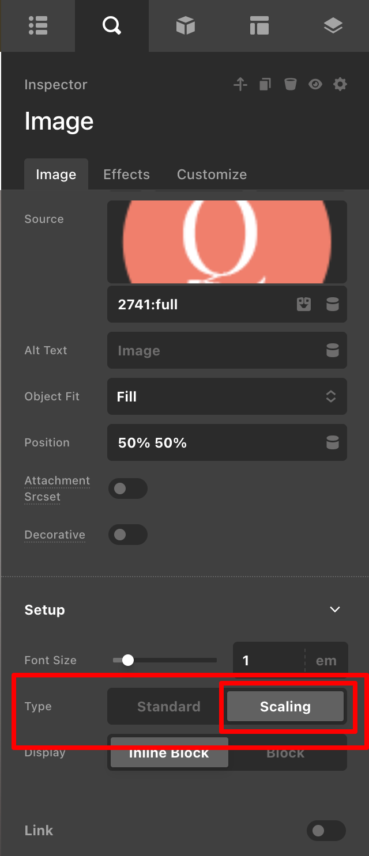This screenshot has height=856, width=369.
Task: Duplicate the Image element
Action: pyautogui.click(x=265, y=85)
